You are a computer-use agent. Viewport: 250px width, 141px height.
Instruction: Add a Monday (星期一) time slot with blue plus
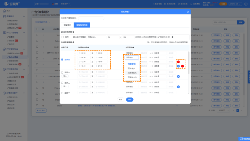[178, 76]
